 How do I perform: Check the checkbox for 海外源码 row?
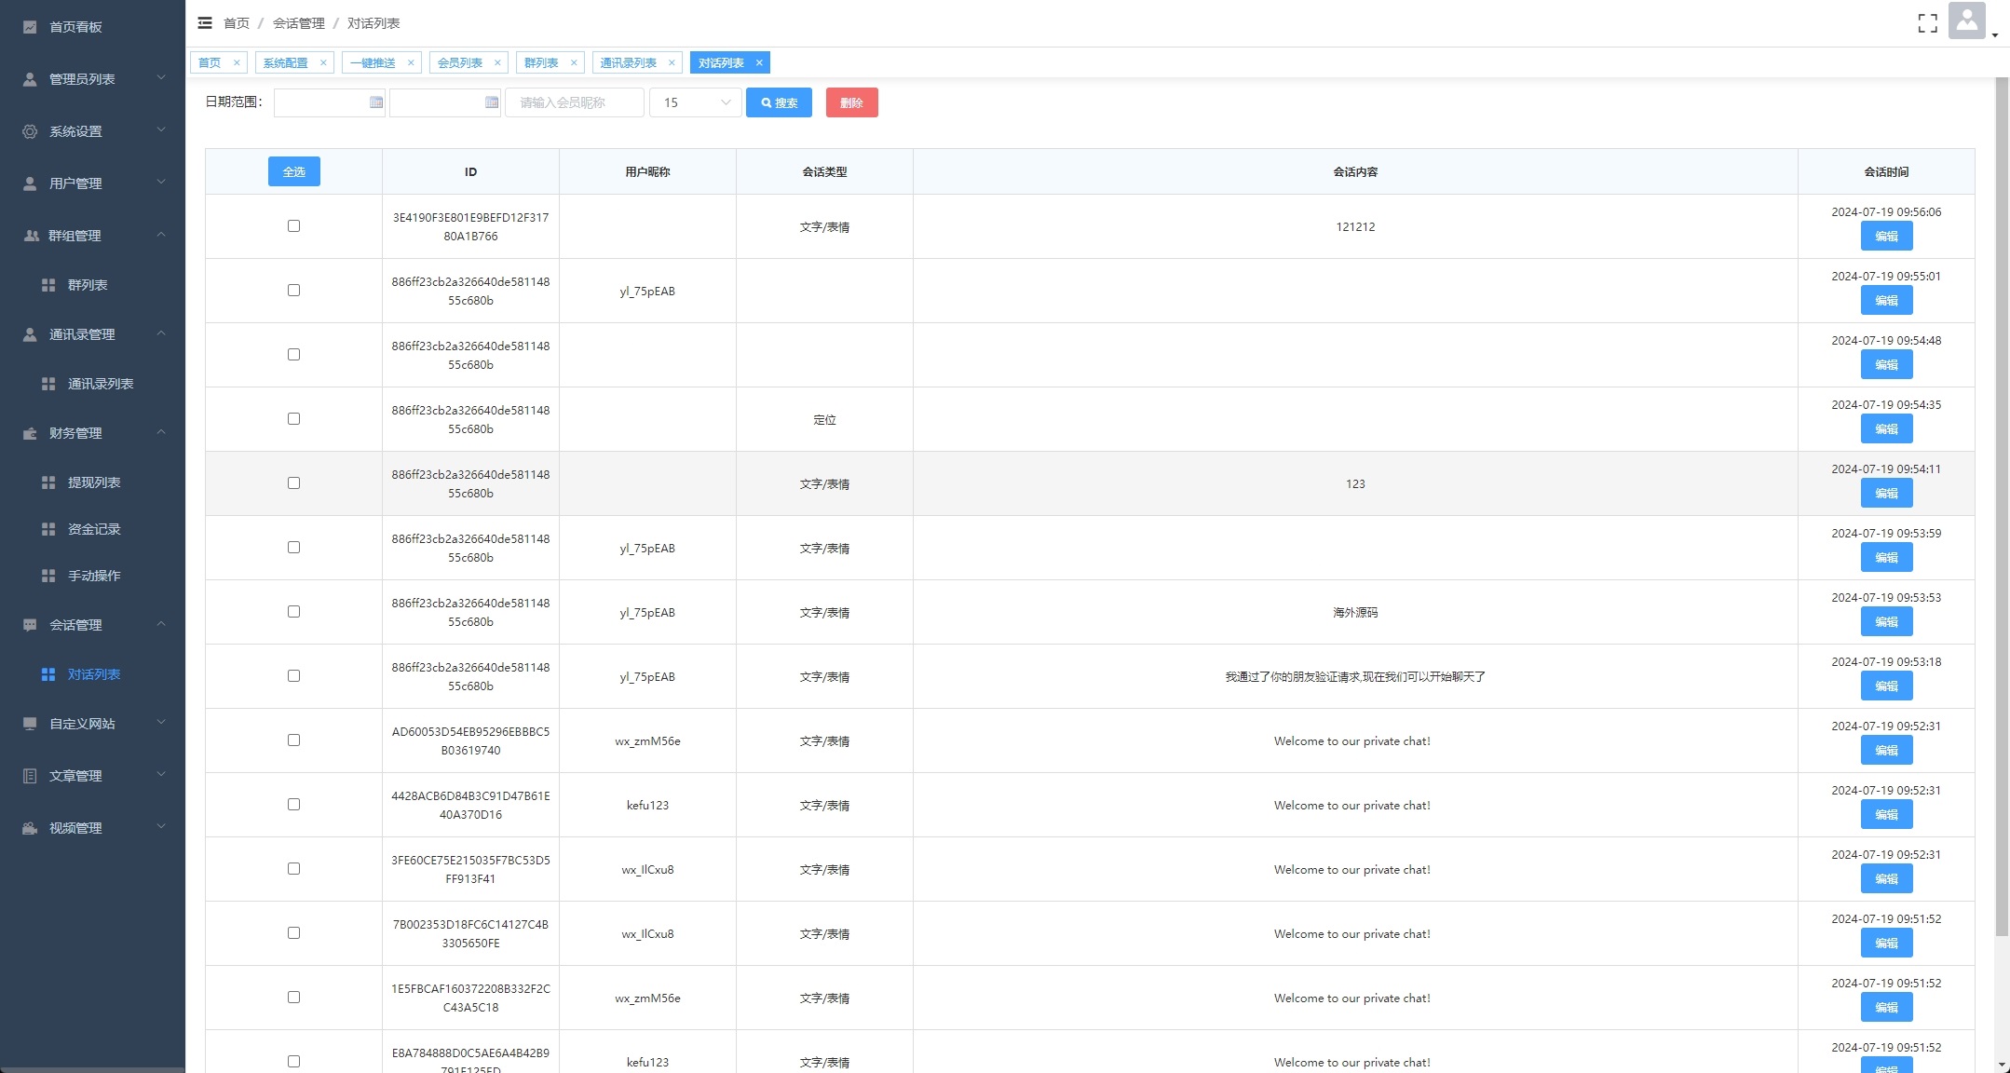[x=293, y=612]
